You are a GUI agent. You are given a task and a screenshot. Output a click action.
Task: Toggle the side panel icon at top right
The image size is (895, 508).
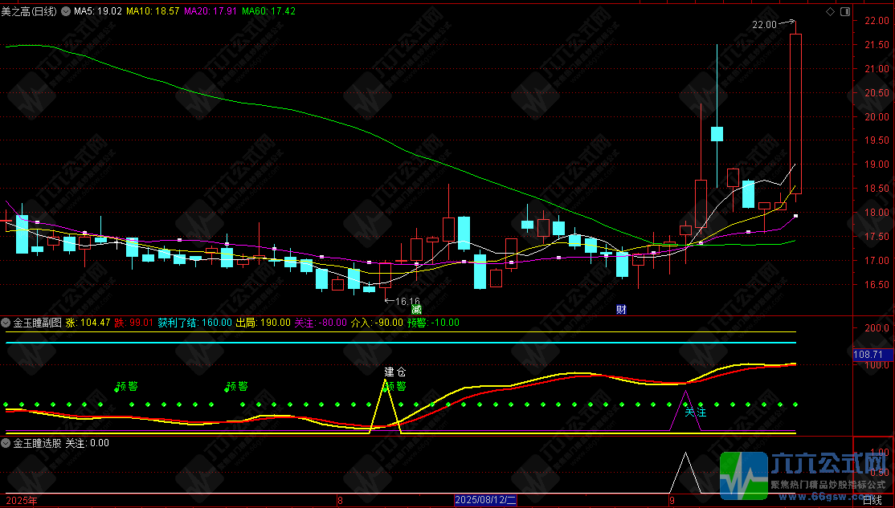tap(845, 11)
